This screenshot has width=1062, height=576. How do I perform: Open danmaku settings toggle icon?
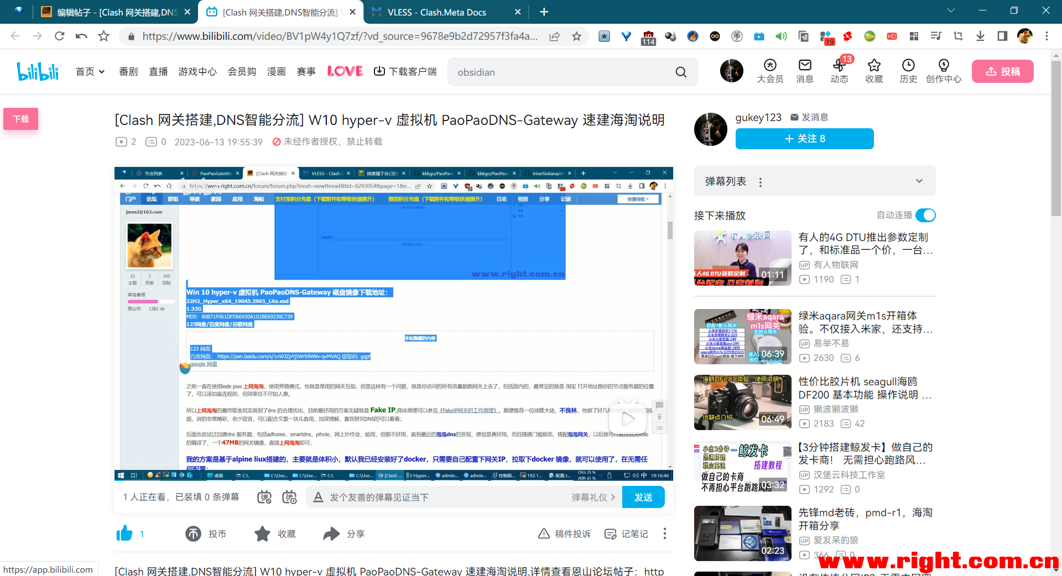289,497
